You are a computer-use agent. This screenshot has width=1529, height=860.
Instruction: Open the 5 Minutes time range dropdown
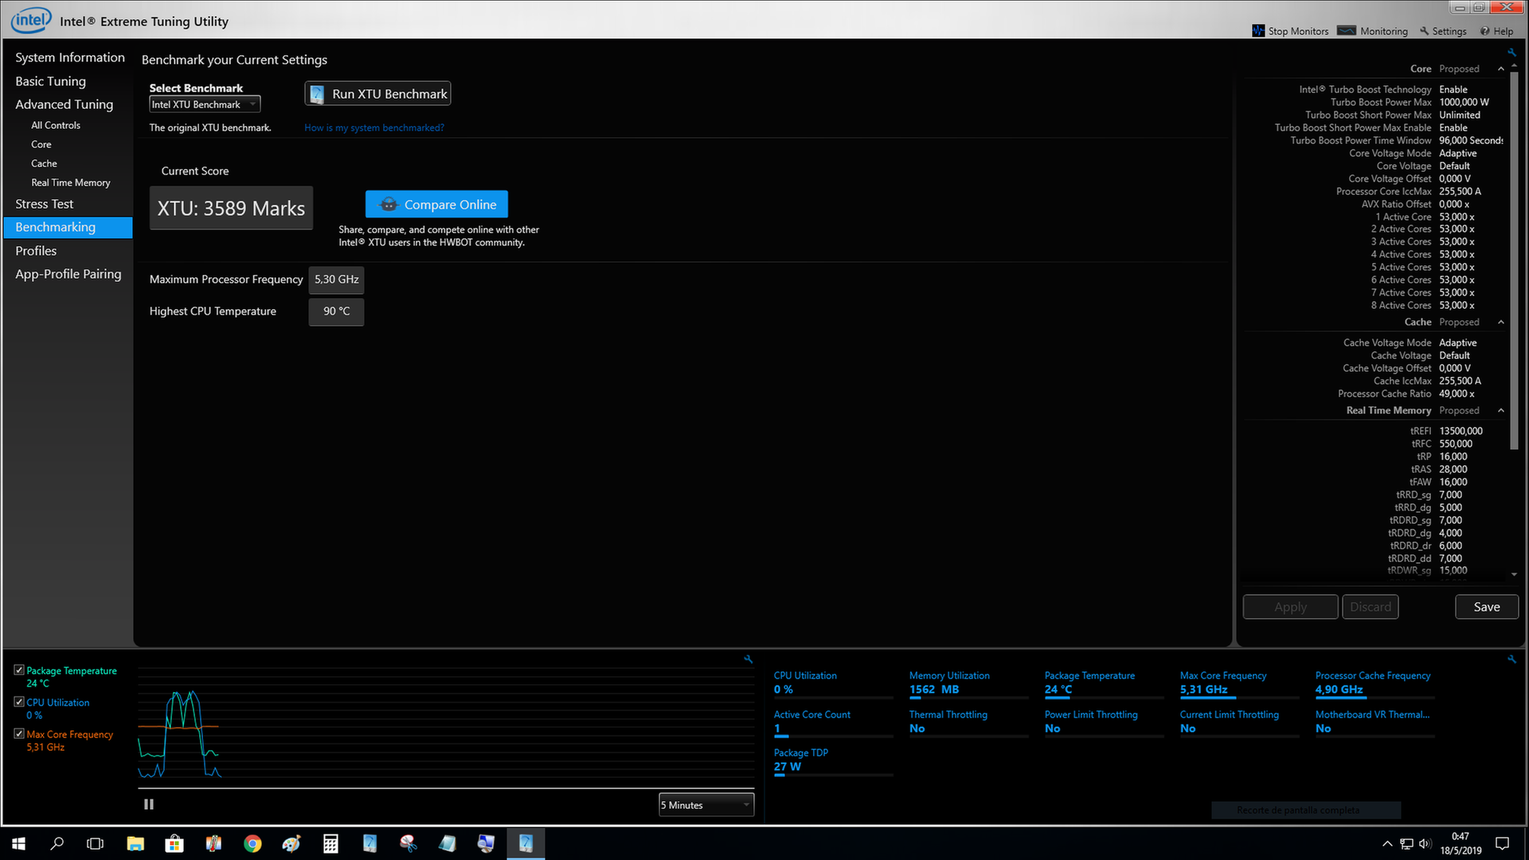(706, 805)
